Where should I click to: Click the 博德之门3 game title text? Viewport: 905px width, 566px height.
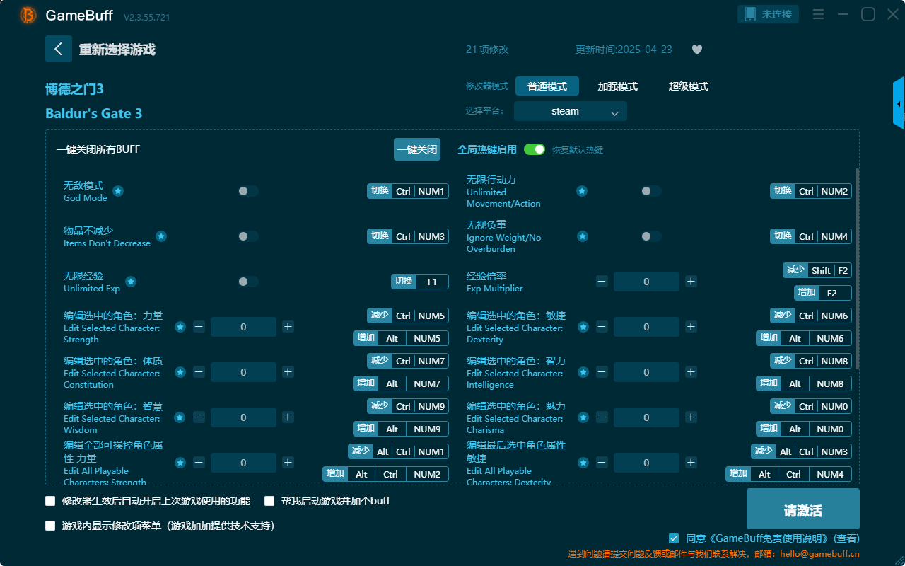[74, 89]
